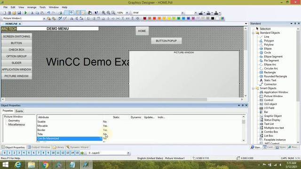Open the Tools menu
This screenshot has height=169, width=301.
(42, 8)
